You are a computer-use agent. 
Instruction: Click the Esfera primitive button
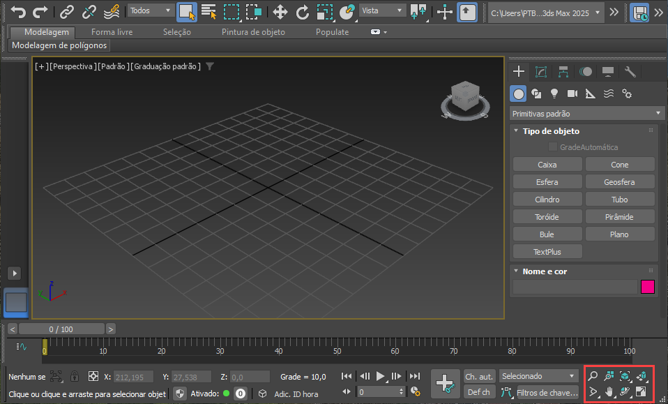click(547, 182)
